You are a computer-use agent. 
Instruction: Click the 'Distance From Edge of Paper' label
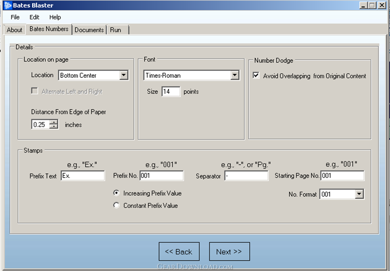(x=69, y=112)
